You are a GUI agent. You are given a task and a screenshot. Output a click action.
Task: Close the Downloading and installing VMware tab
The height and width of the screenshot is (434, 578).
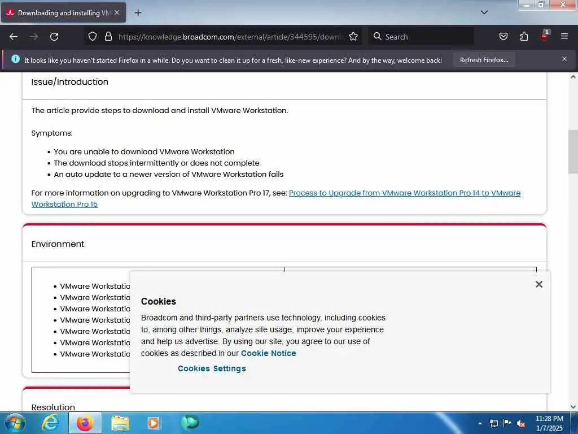117,12
